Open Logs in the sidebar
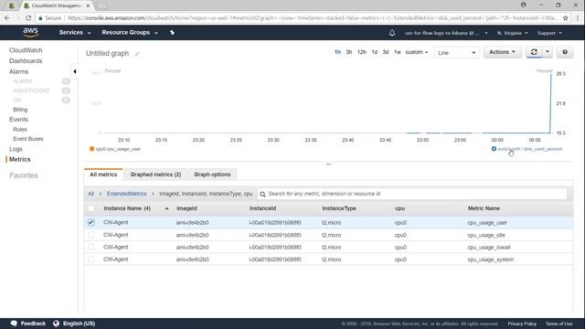The height and width of the screenshot is (329, 585). click(16, 149)
